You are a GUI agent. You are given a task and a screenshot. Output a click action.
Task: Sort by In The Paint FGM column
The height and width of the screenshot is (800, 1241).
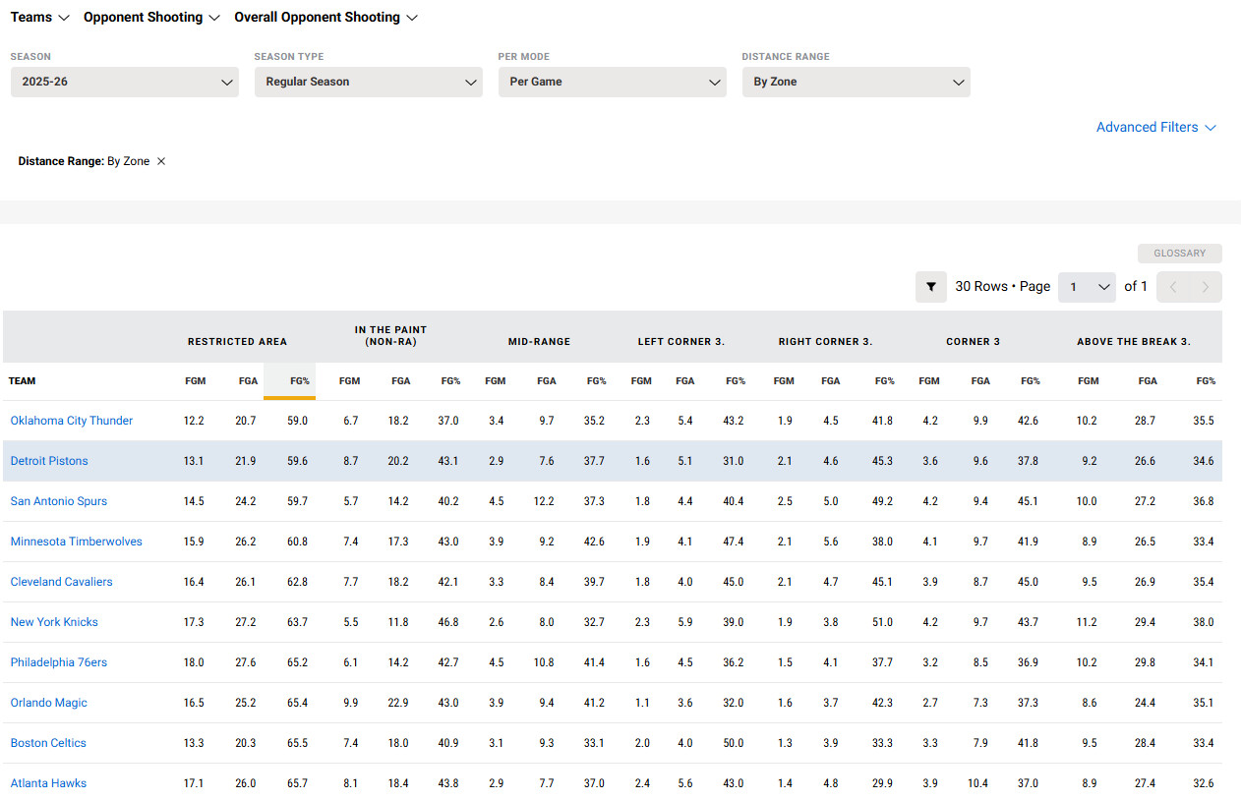pos(349,381)
